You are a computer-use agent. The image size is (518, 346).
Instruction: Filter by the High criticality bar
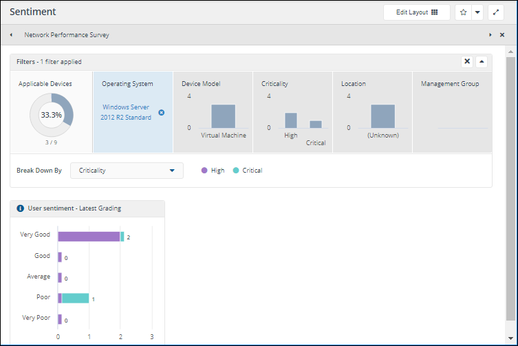tap(291, 120)
